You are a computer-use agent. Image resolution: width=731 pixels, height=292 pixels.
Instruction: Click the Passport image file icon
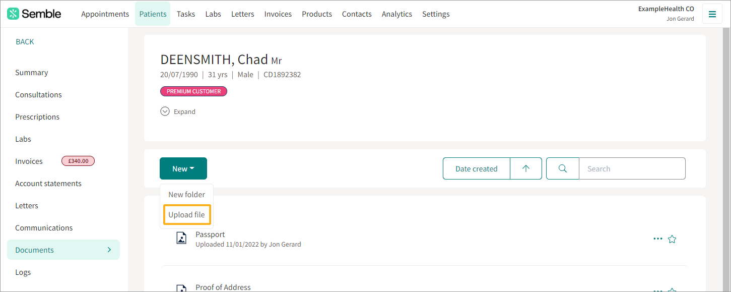click(181, 238)
